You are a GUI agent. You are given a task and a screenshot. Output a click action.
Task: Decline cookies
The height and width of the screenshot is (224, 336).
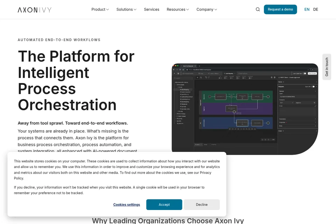pos(202,205)
